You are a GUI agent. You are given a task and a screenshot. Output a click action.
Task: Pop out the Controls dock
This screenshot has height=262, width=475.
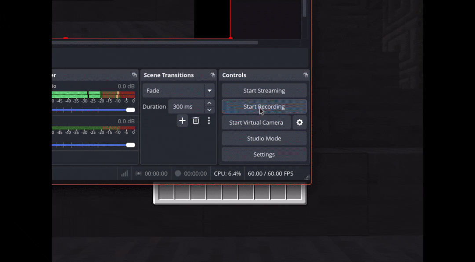coord(305,75)
